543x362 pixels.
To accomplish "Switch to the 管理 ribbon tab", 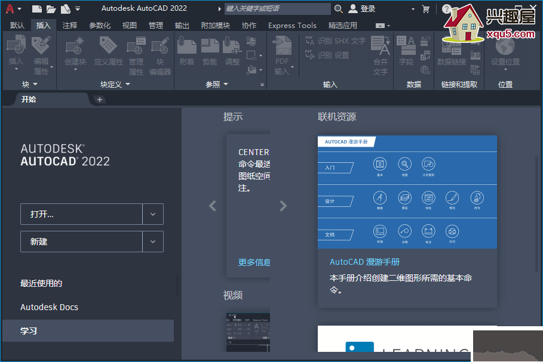I will point(156,25).
